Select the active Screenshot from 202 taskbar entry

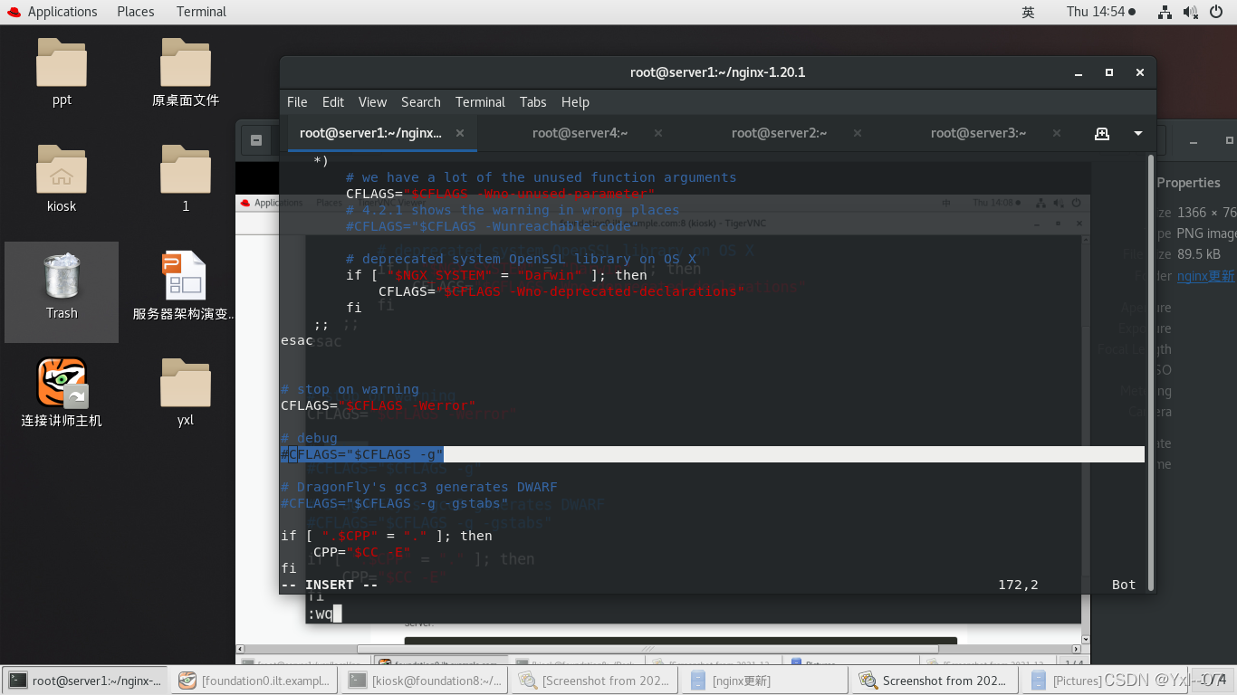(x=934, y=681)
